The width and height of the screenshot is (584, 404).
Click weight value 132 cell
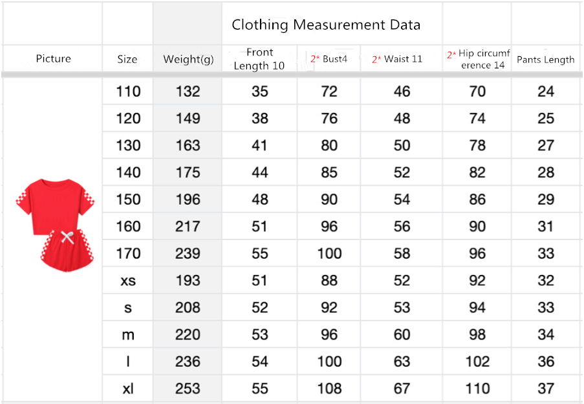point(188,92)
